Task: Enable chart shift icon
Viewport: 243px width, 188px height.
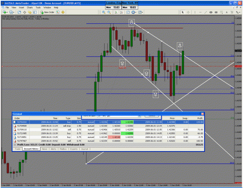Action: tap(121, 12)
